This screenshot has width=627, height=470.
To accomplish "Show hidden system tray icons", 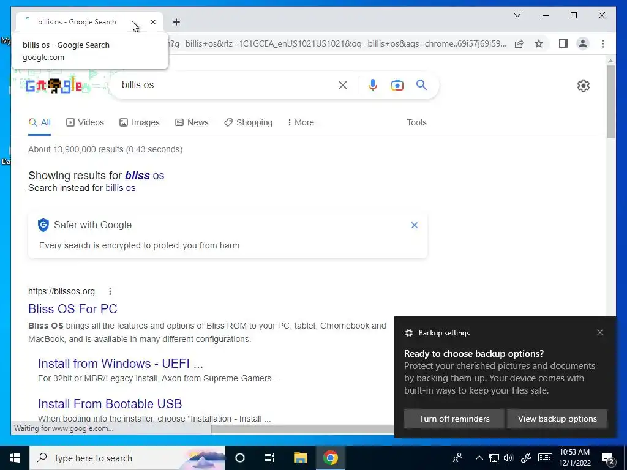I will (479, 458).
